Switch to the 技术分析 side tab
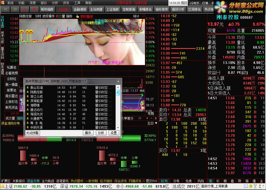This screenshot has width=266, height=190. [x=2, y=37]
